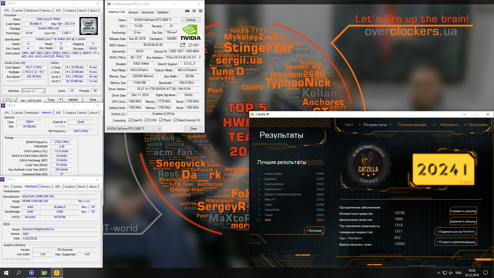Open the Mainboard tab in top CPU-Z window

[32, 11]
